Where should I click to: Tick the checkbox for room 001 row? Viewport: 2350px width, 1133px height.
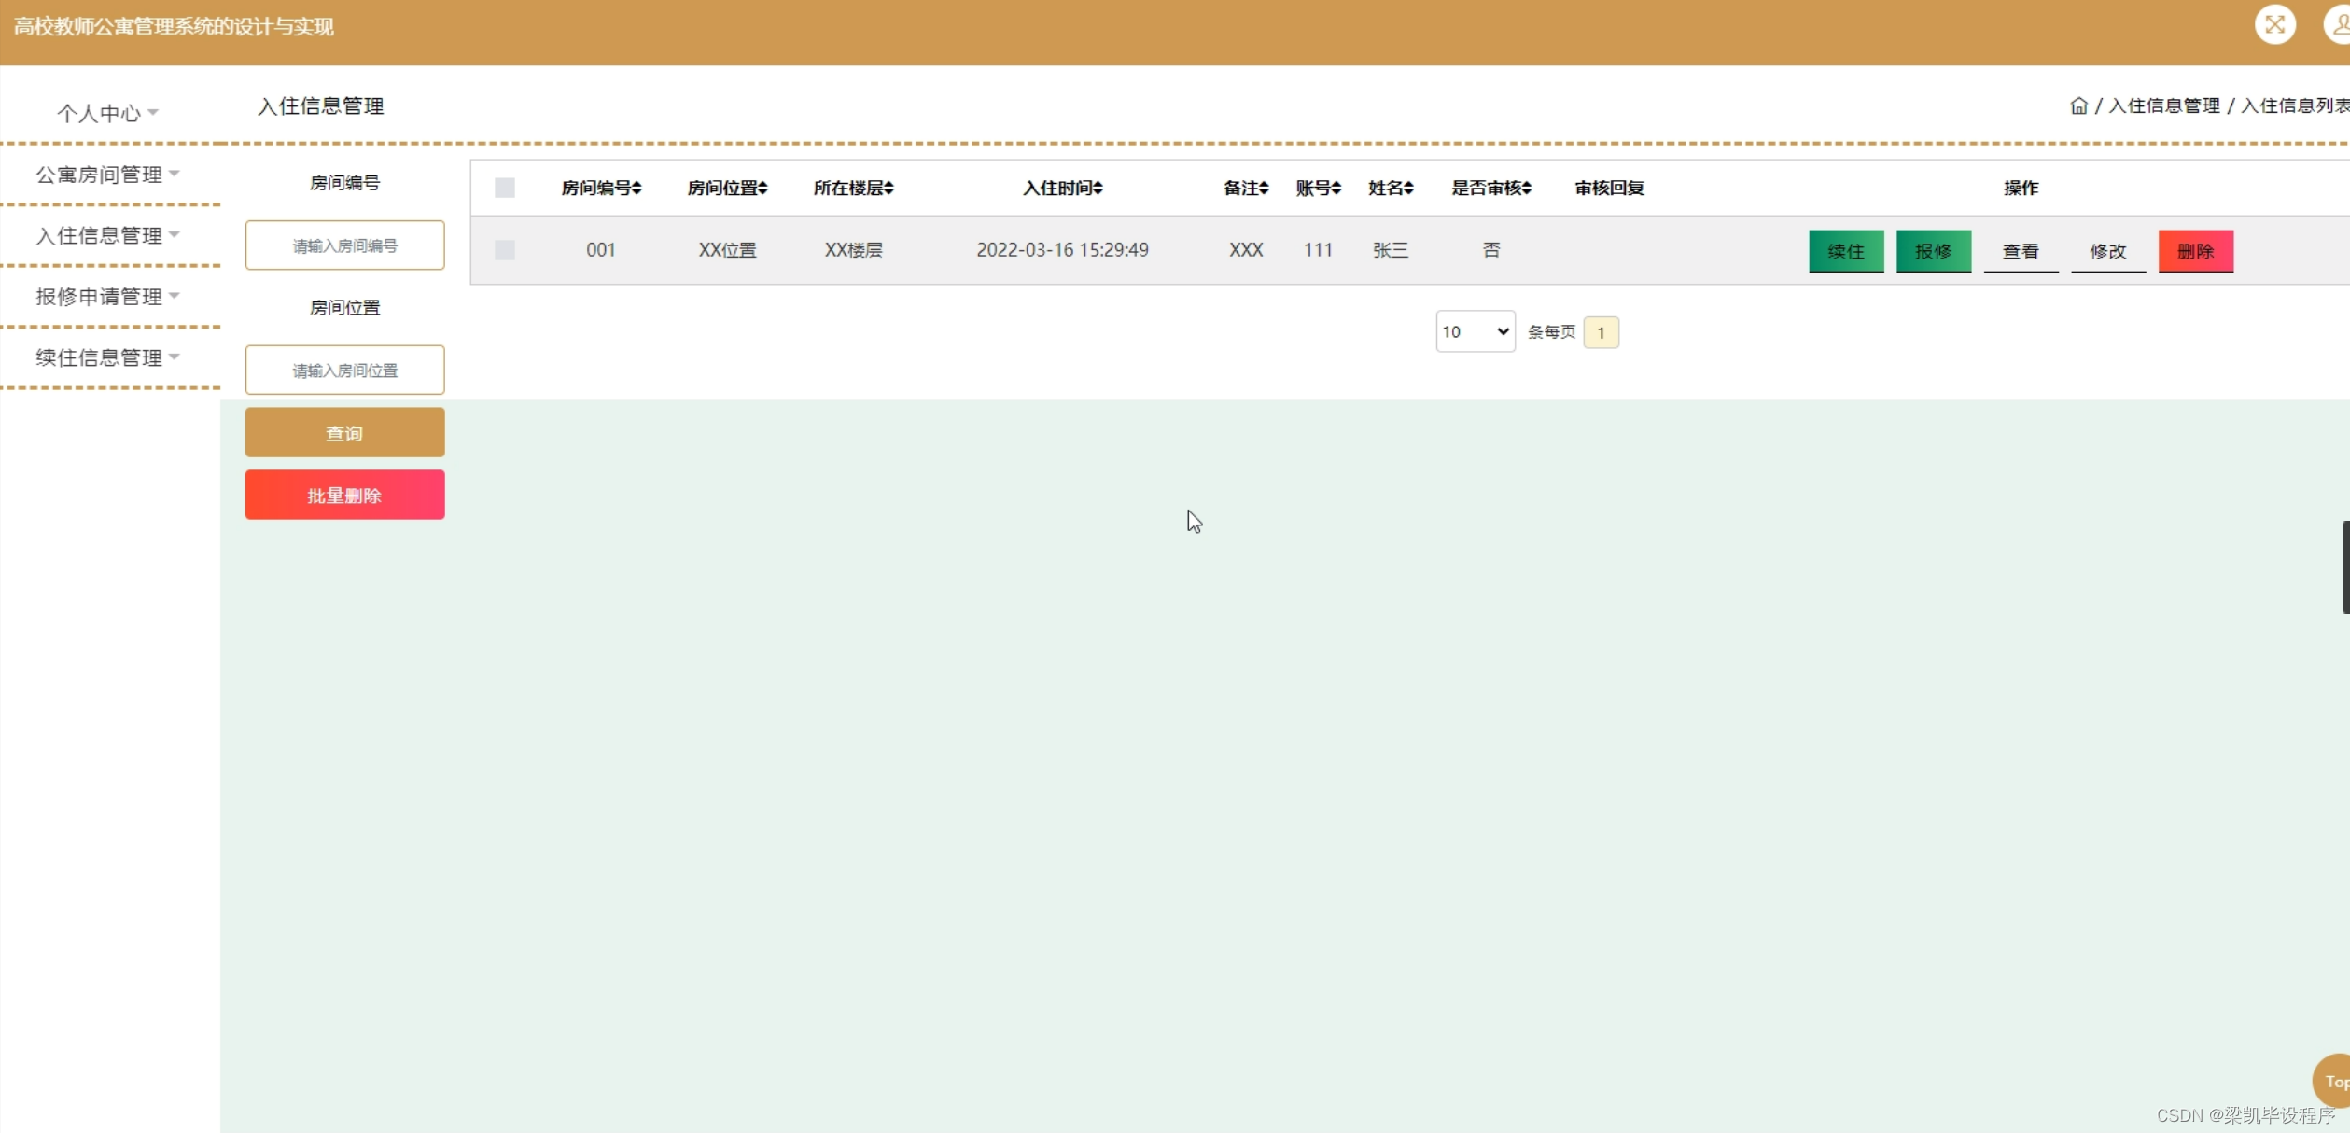(x=505, y=250)
